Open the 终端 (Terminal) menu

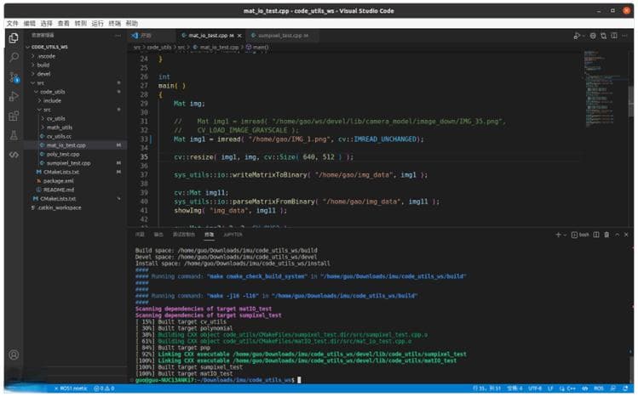[115, 24]
